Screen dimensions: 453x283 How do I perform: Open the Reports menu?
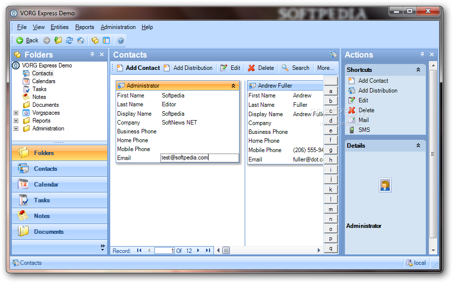(85, 27)
